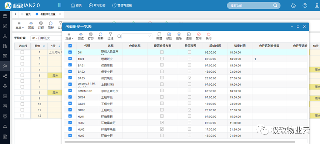
Task: Sort by the 起始时间 column header
Action: tap(215, 46)
